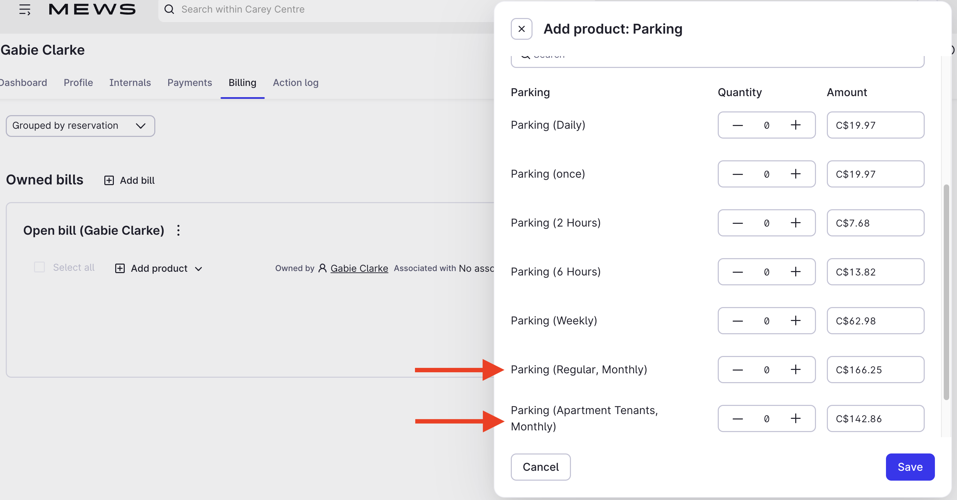
Task: Close the Add product panel with the X
Action: (521, 29)
